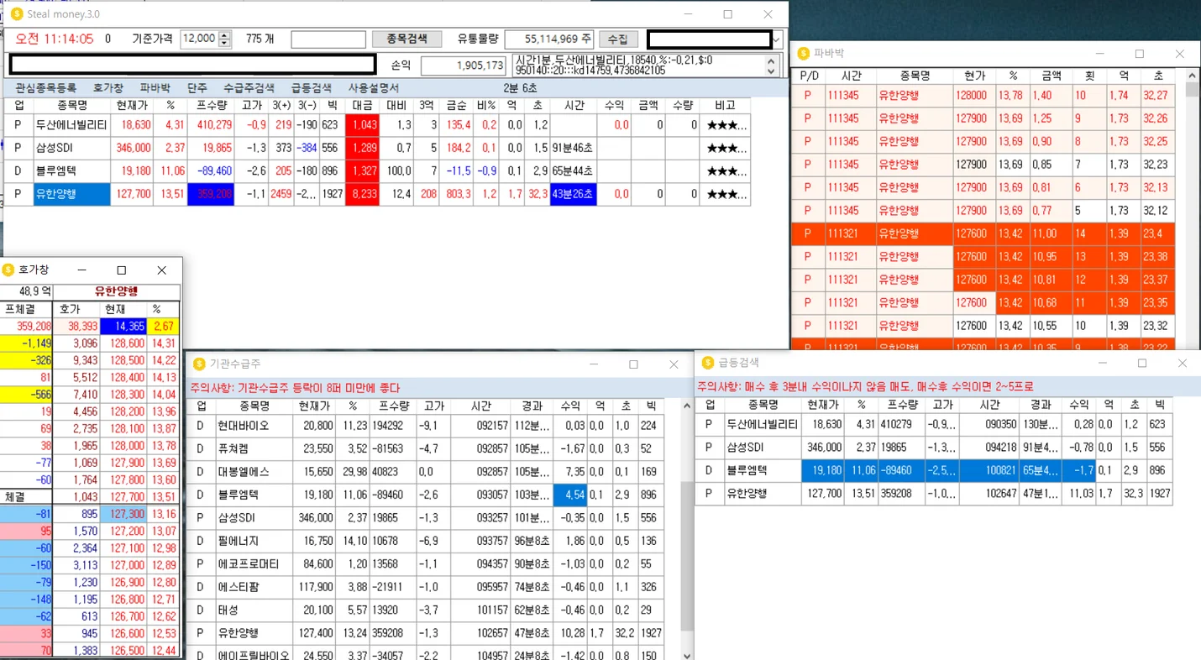The image size is (1201, 660).
Task: Open the 파바박 menu item in main window
Action: [155, 87]
